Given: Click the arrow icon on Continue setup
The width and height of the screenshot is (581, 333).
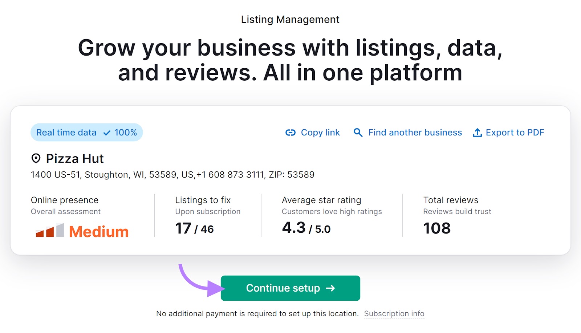Looking at the screenshot, I should click(330, 288).
